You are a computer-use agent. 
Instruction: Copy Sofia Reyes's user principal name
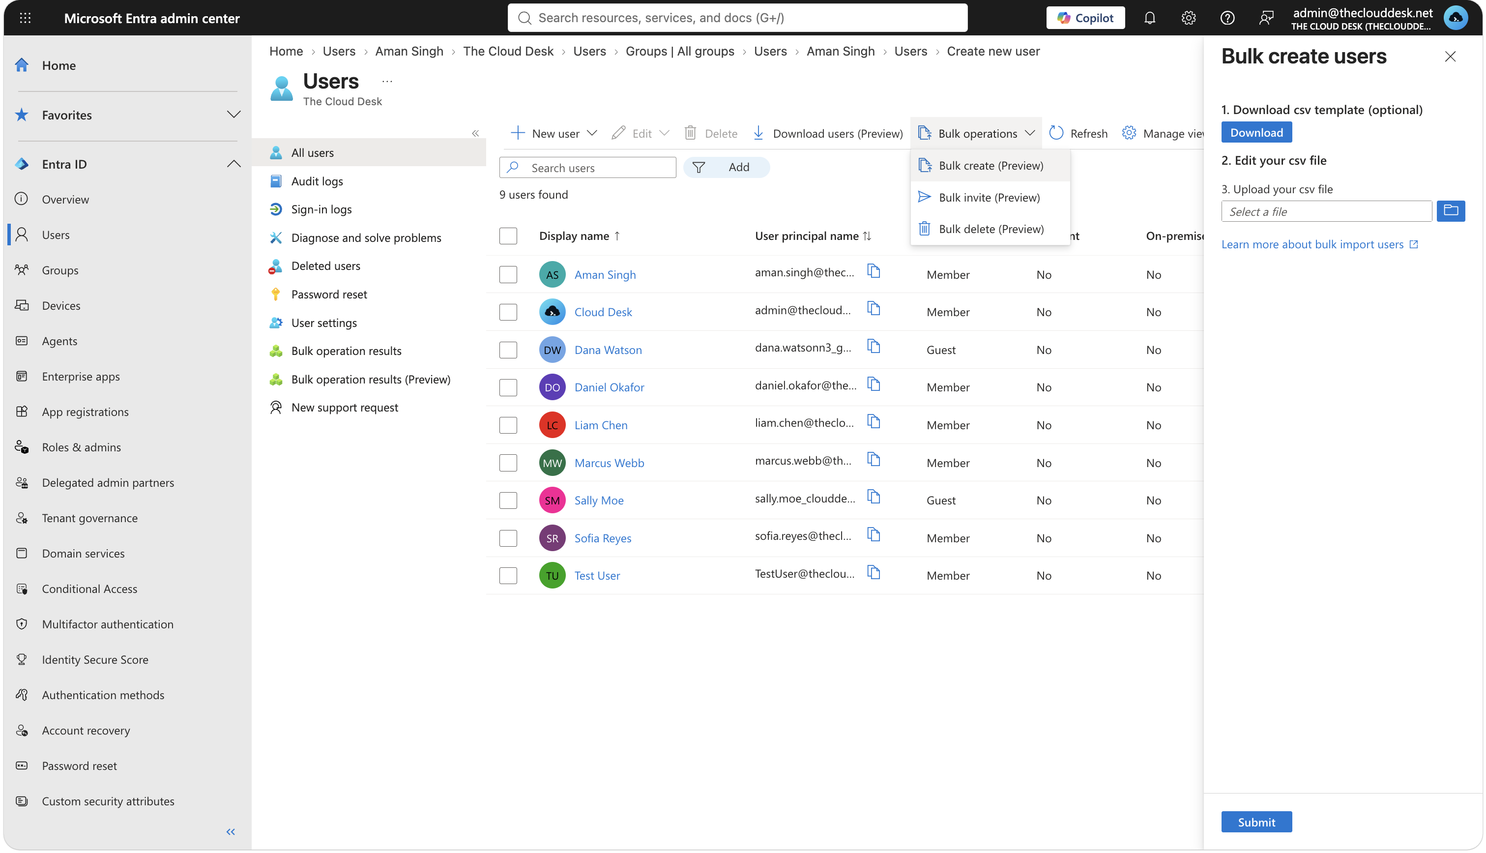tap(874, 535)
